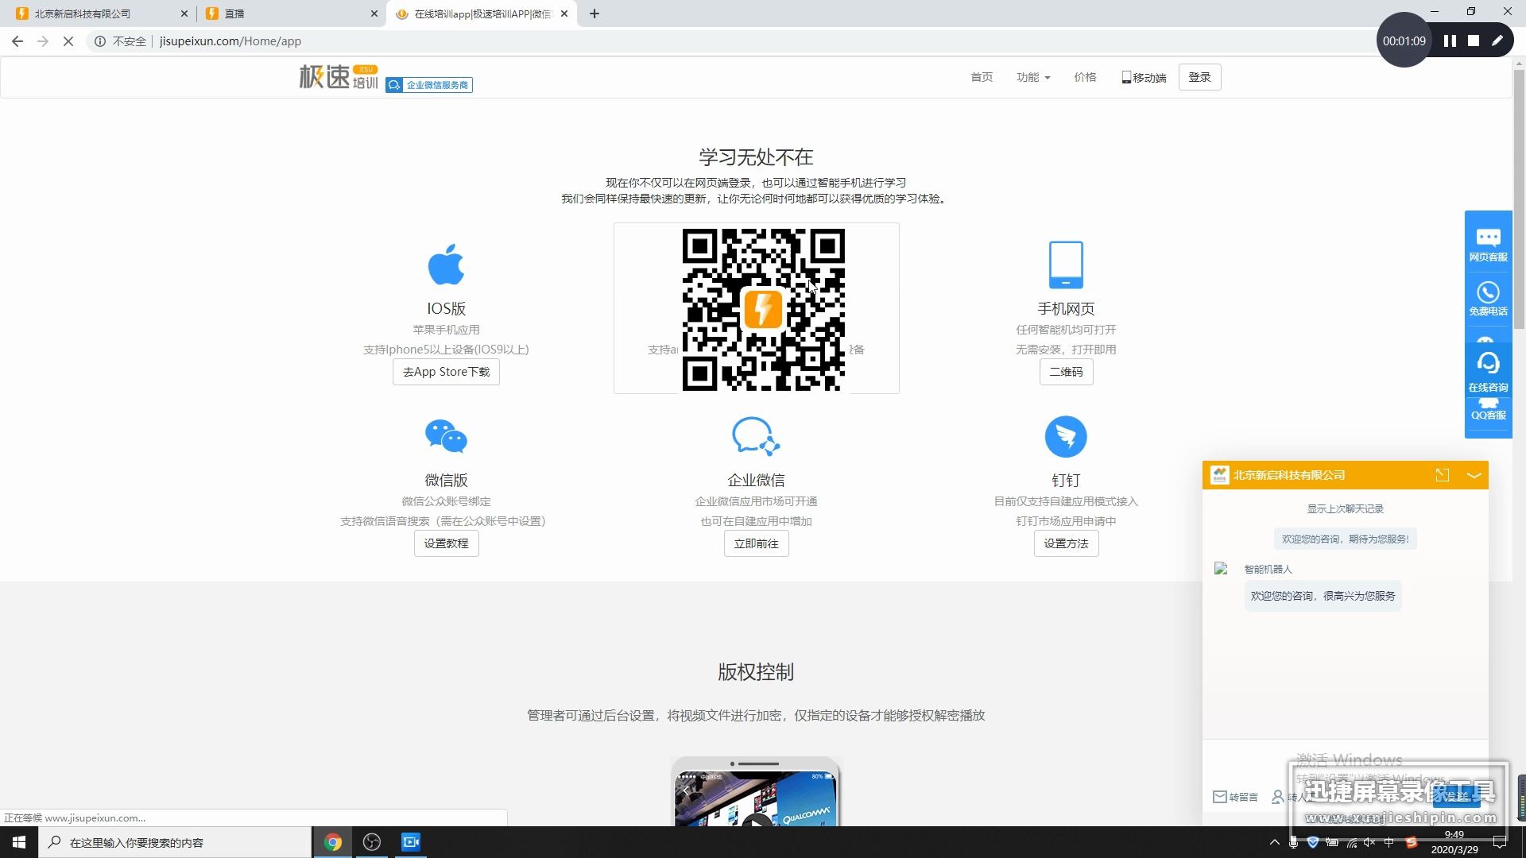This screenshot has width=1526, height=858.
Task: Expand the 功能 dropdown menu
Action: click(x=1032, y=77)
